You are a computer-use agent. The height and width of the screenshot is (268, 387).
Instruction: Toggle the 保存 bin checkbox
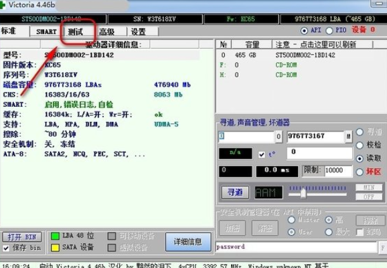[6, 248]
